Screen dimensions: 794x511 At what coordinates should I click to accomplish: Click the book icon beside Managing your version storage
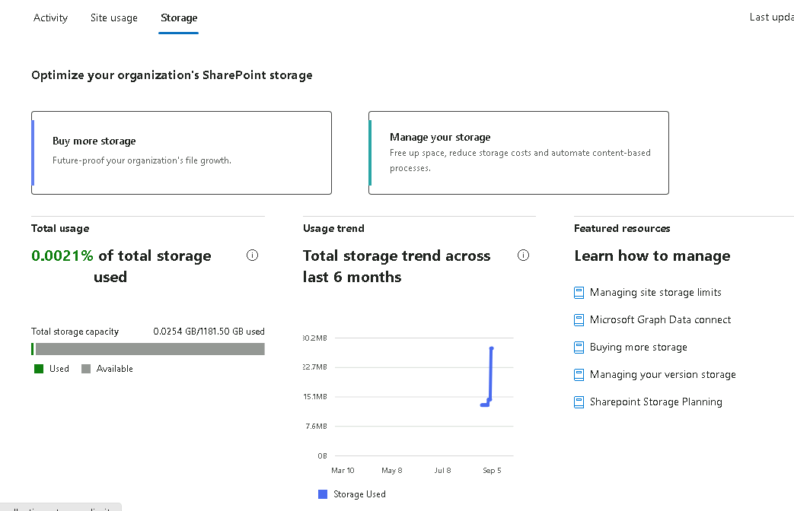[x=579, y=375]
